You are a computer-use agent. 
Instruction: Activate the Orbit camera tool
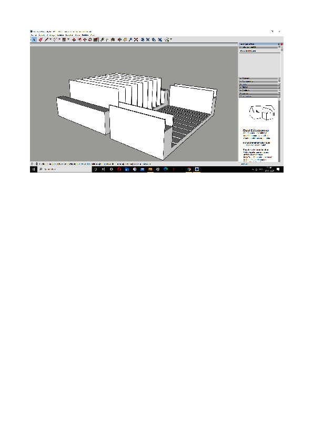[119, 39]
